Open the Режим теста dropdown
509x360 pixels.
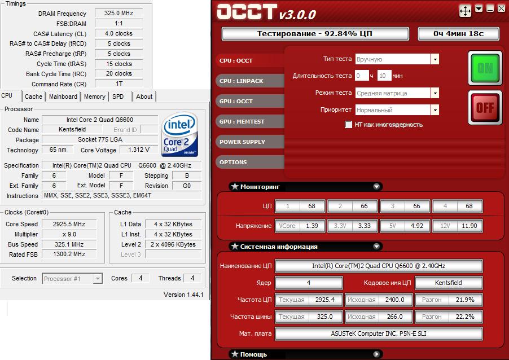coord(435,93)
